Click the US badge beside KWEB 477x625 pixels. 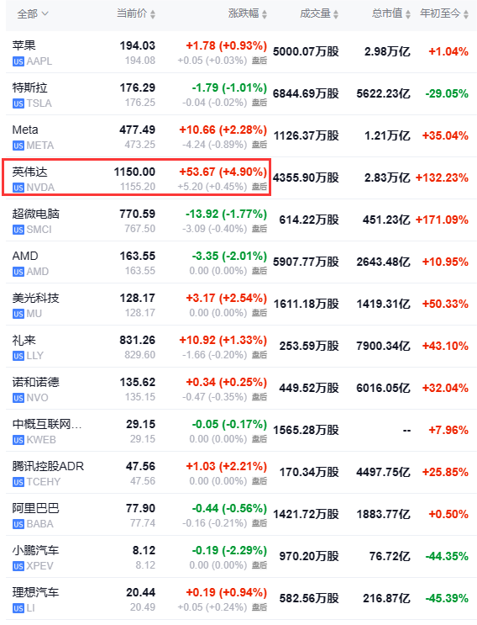[18, 440]
